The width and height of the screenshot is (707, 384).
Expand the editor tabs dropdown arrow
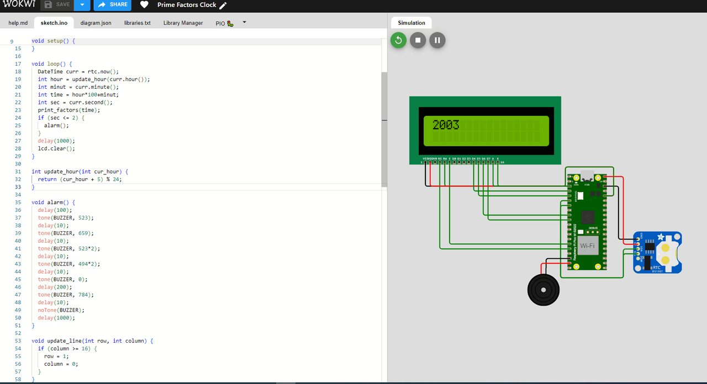click(x=244, y=23)
